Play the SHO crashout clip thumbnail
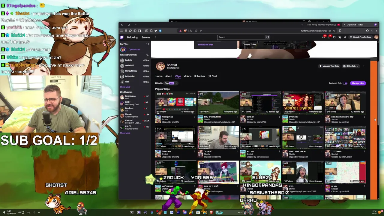The height and width of the screenshot is (216, 384). pyautogui.click(x=218, y=103)
